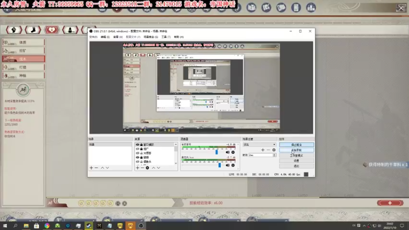The height and width of the screenshot is (230, 409).
Task: Add a new source with the plus icon
Action: tap(138, 168)
